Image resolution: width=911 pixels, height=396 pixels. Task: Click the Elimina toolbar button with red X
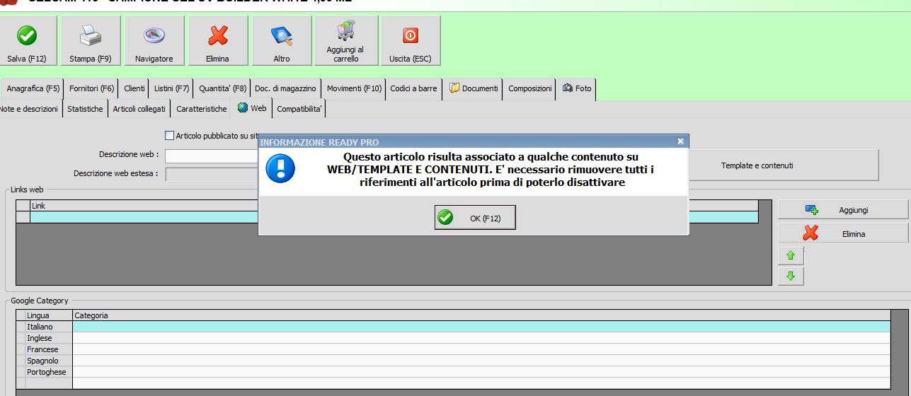point(217,41)
